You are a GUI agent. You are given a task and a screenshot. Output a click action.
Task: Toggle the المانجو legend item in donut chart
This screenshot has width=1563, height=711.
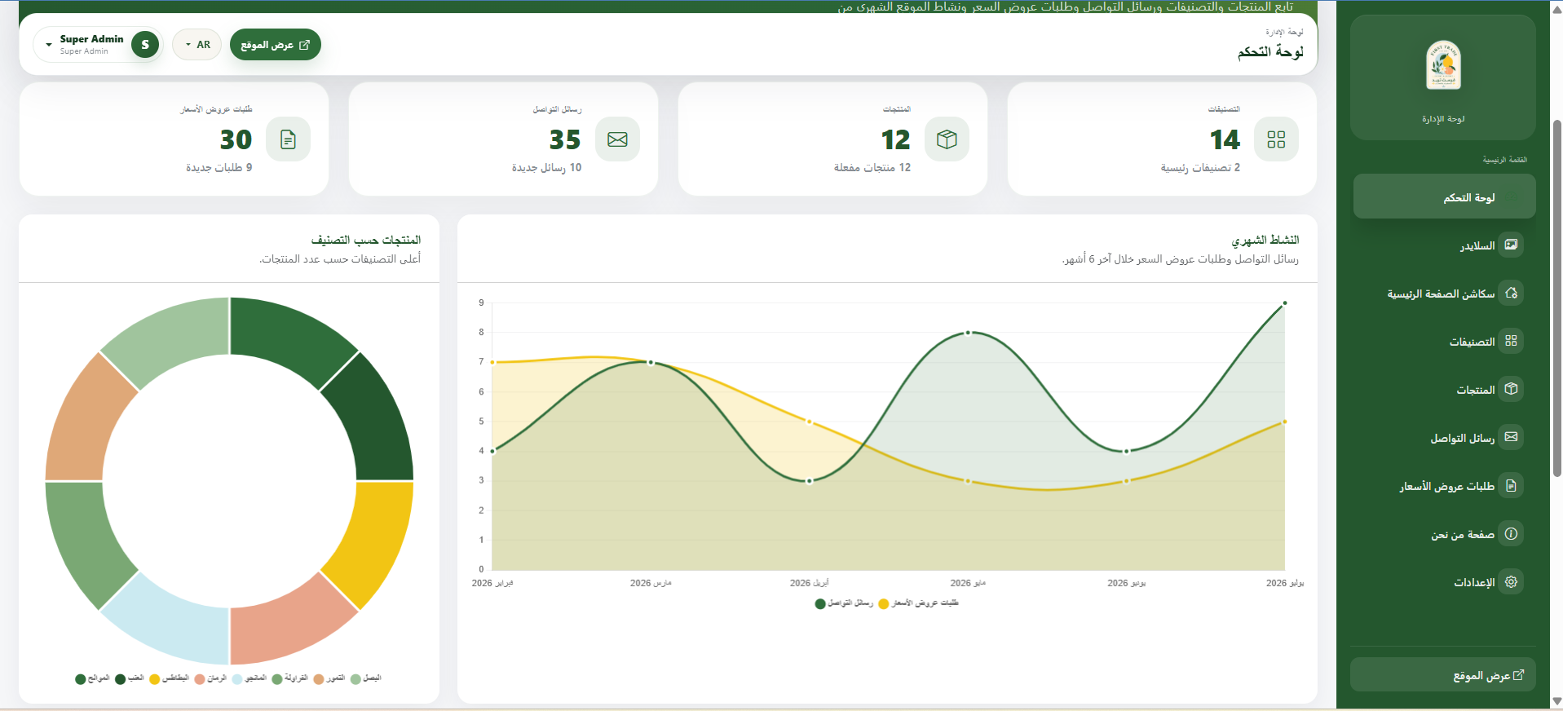tap(249, 678)
